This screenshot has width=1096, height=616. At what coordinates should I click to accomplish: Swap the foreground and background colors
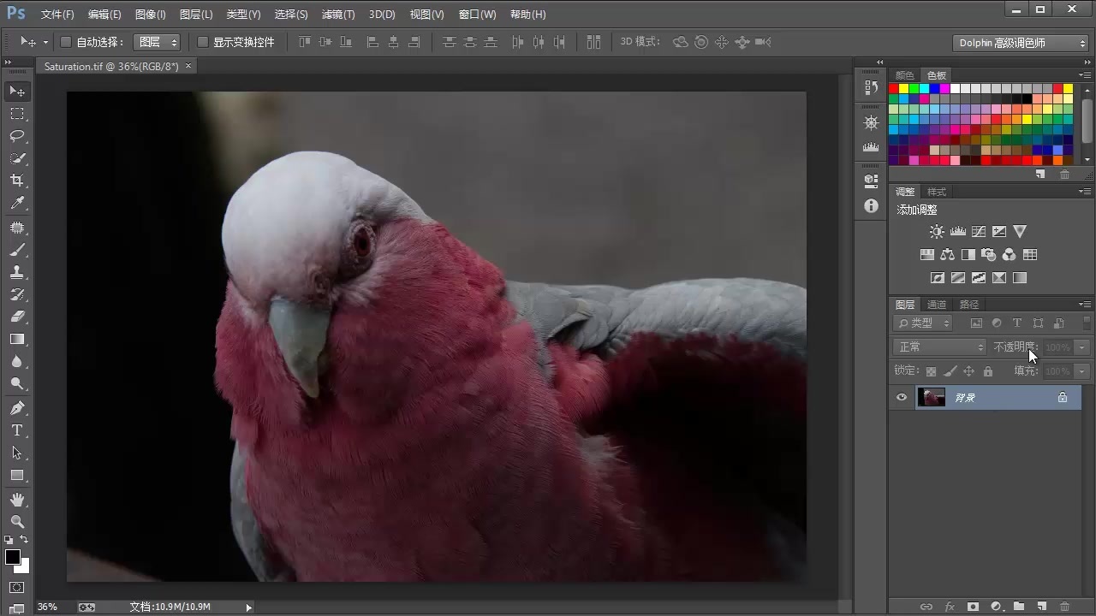click(24, 540)
